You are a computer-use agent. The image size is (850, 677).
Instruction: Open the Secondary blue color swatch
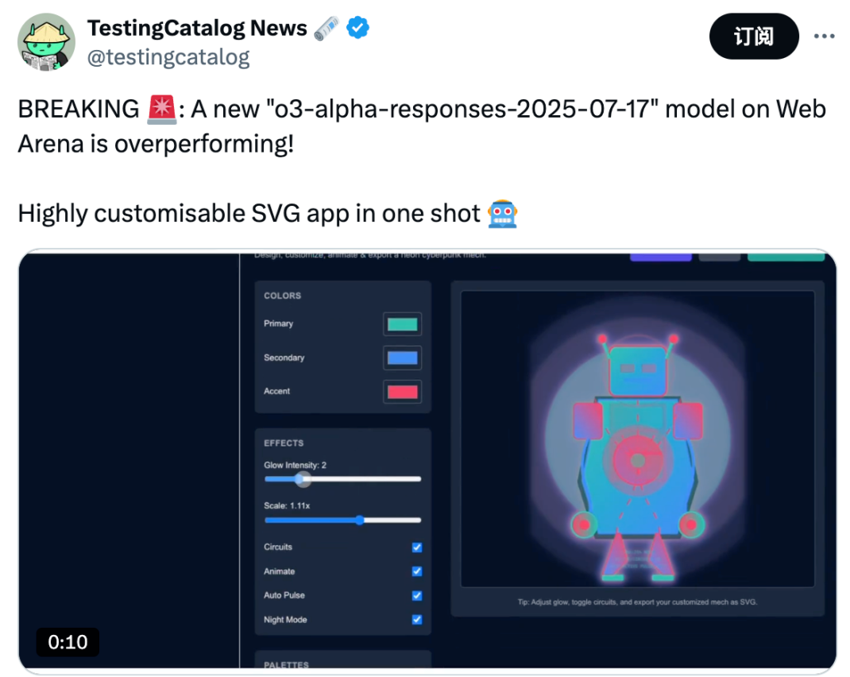(402, 358)
